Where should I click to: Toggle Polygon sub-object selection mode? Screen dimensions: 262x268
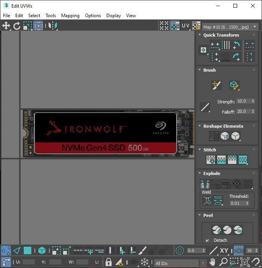(28, 250)
